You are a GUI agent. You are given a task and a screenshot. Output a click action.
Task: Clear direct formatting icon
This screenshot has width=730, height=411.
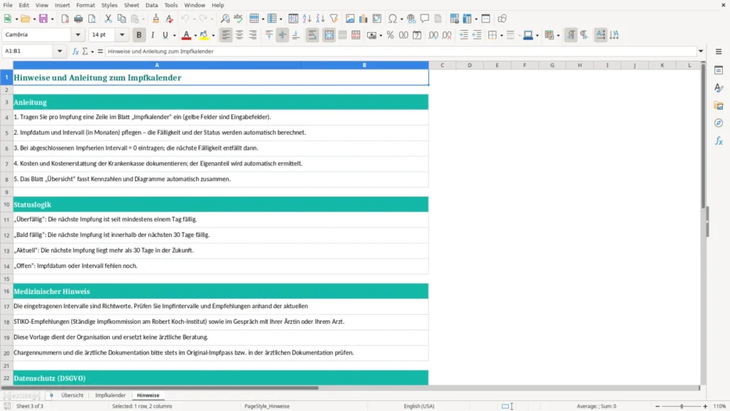(170, 19)
